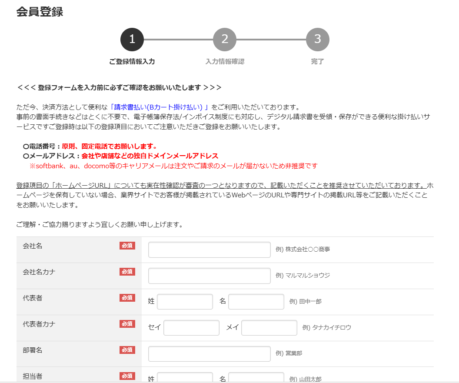This screenshot has width=459, height=383.
Task: Click the '部署名' row label
Action: coord(33,350)
